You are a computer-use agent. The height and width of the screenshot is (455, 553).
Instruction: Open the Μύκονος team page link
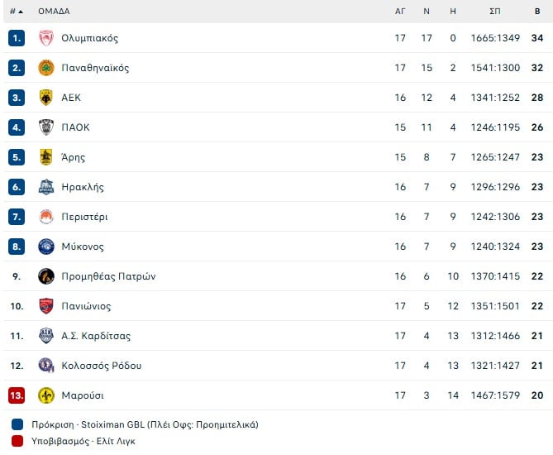[x=83, y=247]
